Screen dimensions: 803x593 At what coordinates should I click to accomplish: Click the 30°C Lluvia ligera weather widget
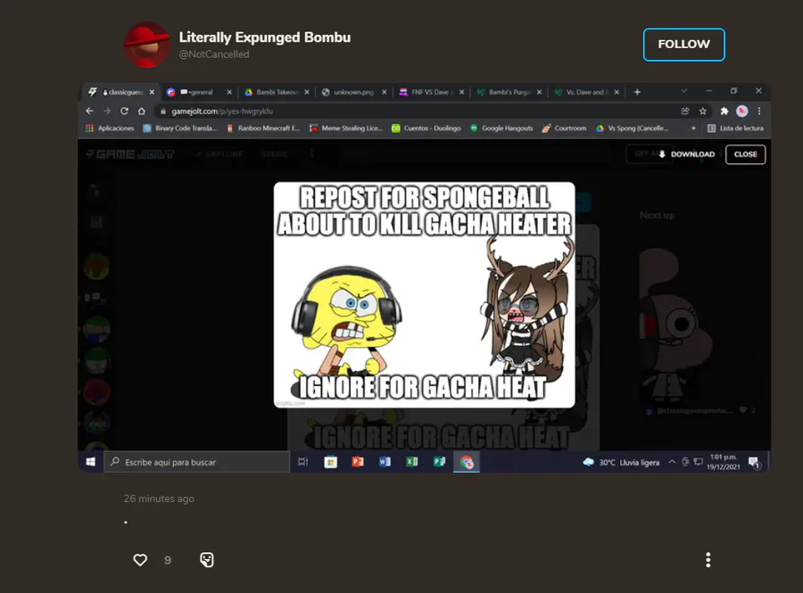[x=621, y=463]
